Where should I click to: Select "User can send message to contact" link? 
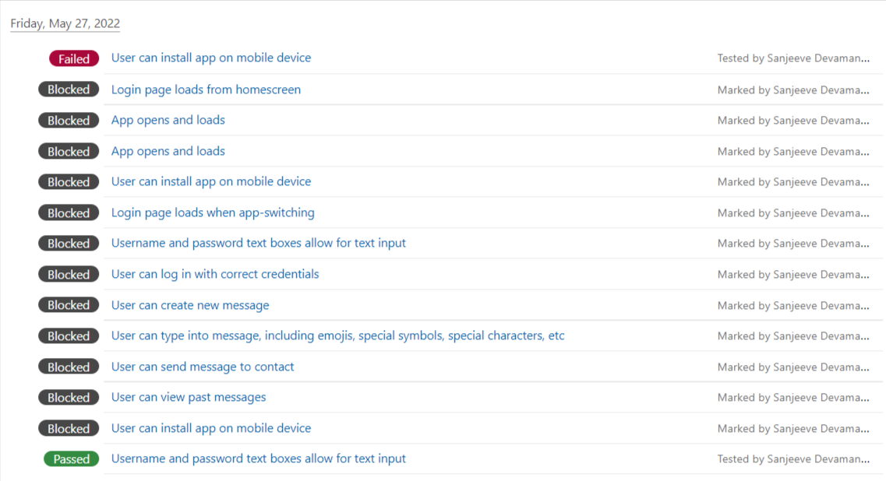(203, 367)
